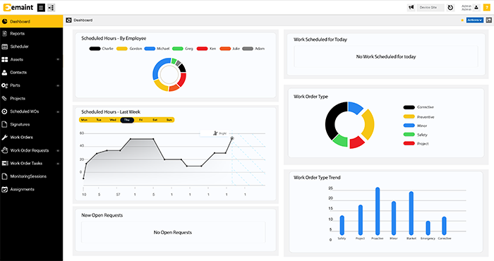The width and height of the screenshot is (494, 261).
Task: Click the MonitoringSessions page icon
Action: pyautogui.click(x=4, y=176)
